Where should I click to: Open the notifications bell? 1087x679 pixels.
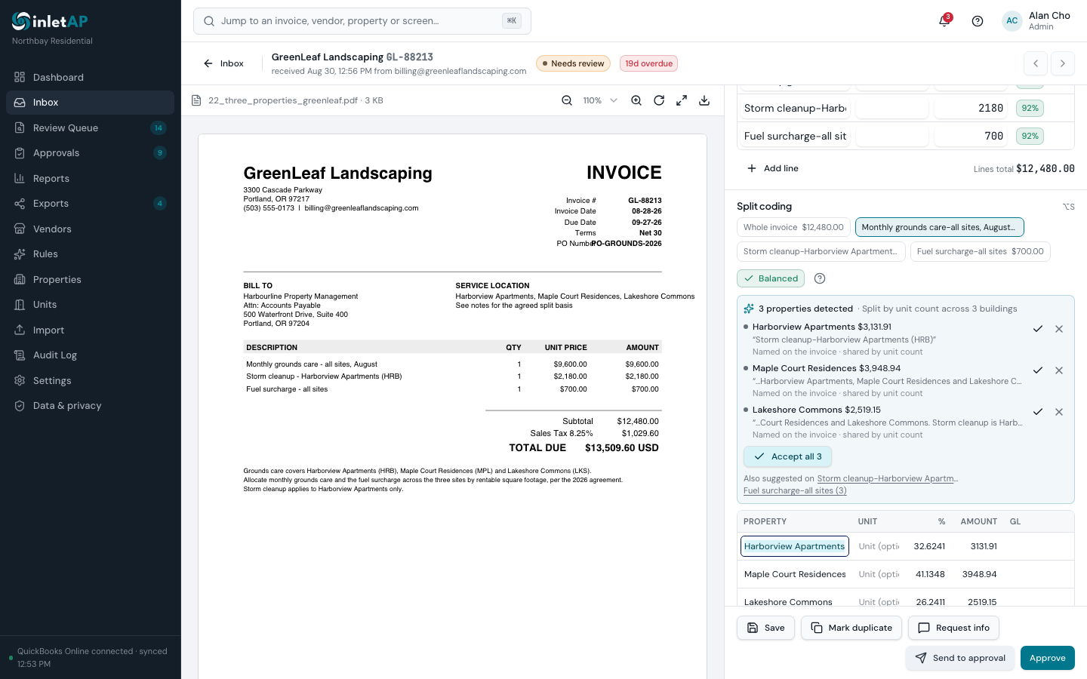point(944,21)
